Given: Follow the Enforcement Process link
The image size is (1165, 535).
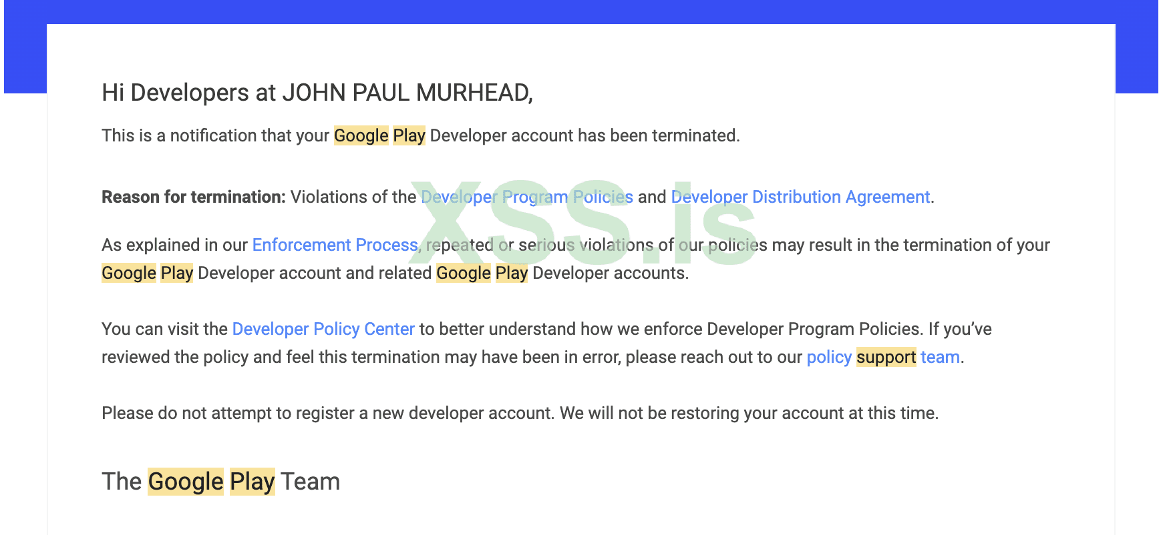Looking at the screenshot, I should pos(335,245).
